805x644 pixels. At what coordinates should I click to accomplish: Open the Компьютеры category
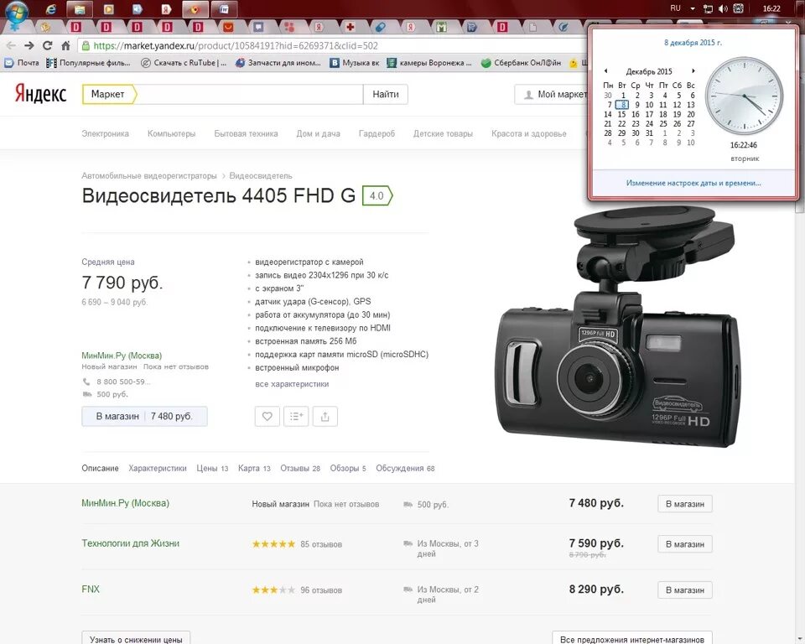tap(171, 133)
